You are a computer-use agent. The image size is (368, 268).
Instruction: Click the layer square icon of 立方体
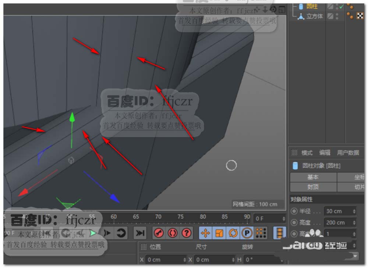click(x=330, y=16)
